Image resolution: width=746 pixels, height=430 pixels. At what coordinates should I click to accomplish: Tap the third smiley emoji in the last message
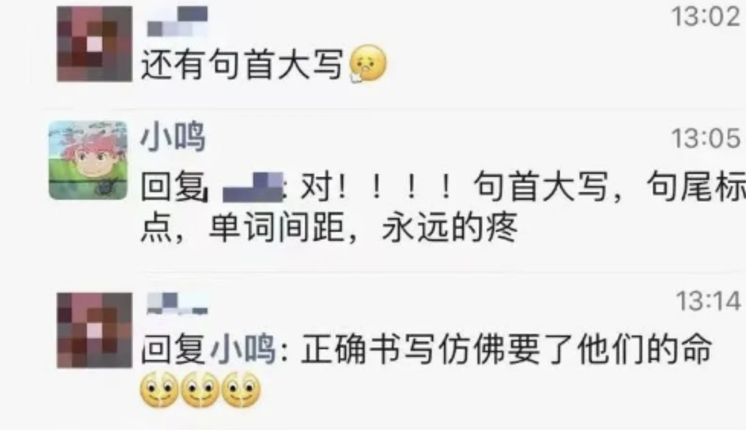241,390
